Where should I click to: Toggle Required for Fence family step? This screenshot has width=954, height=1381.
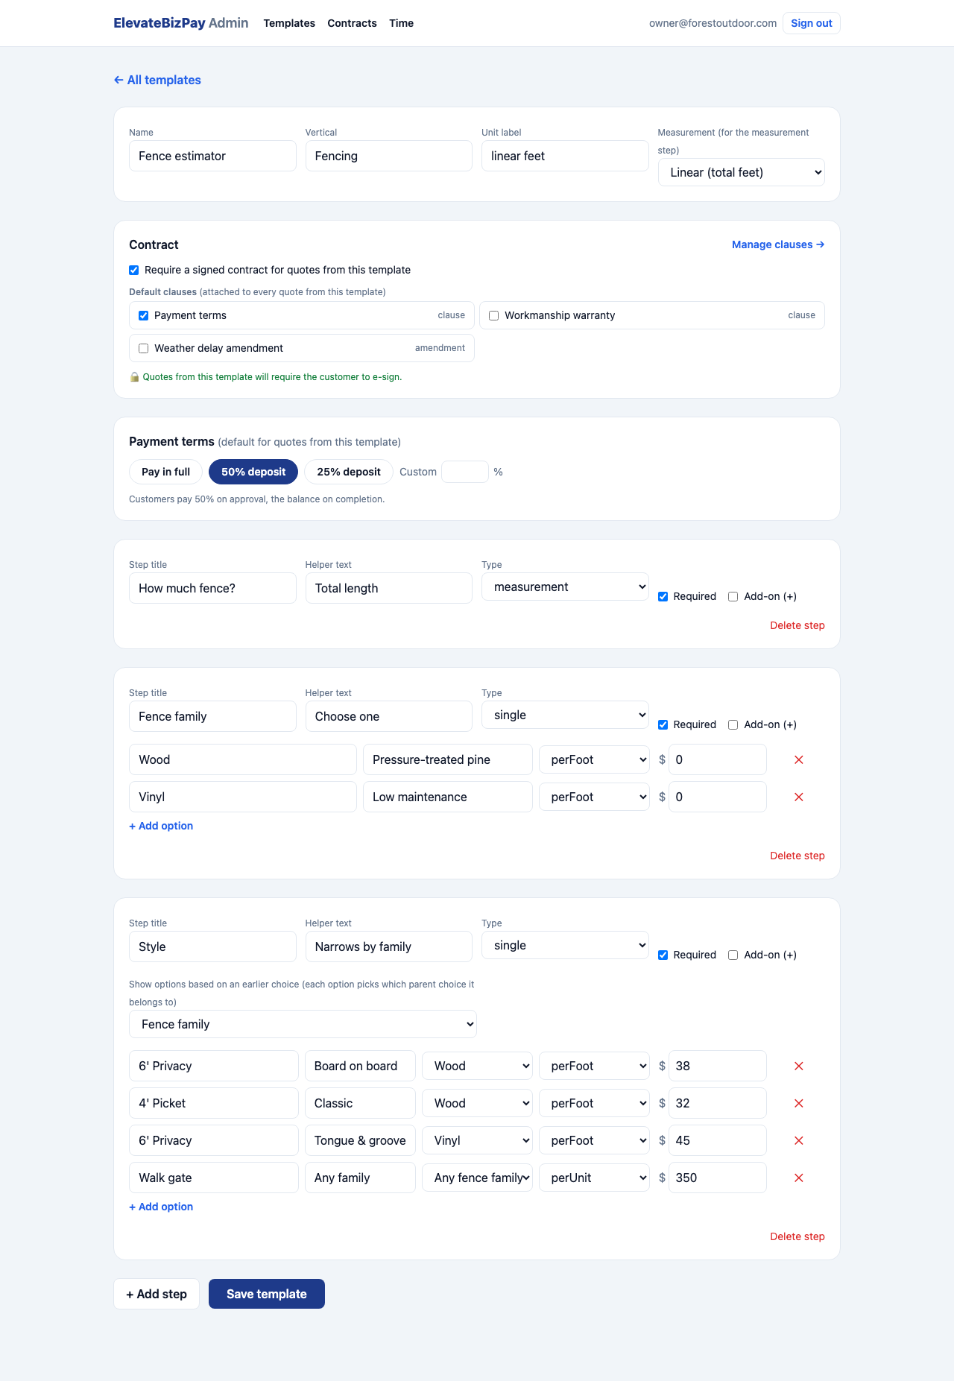point(663,724)
